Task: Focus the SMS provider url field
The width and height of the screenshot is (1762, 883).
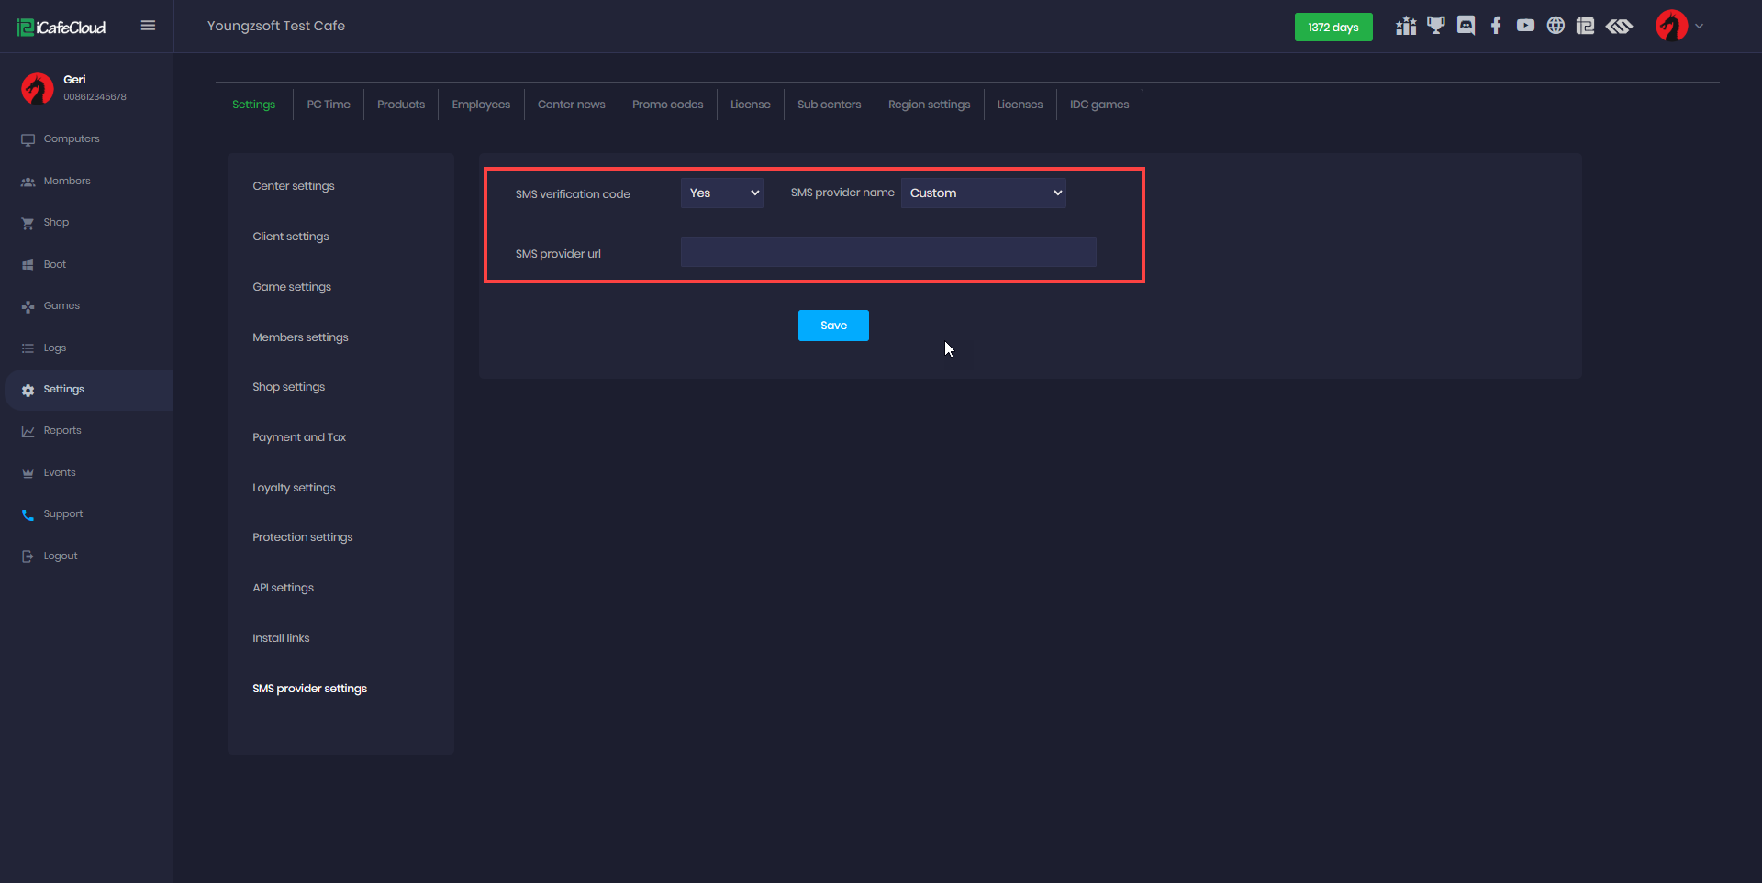Action: point(887,252)
